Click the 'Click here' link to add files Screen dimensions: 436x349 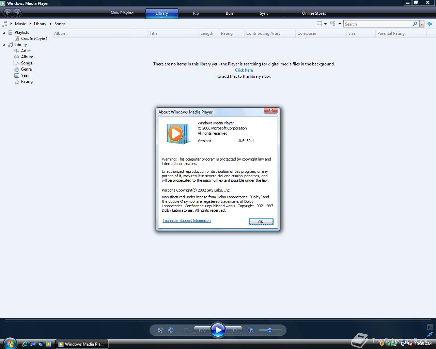coord(244,70)
